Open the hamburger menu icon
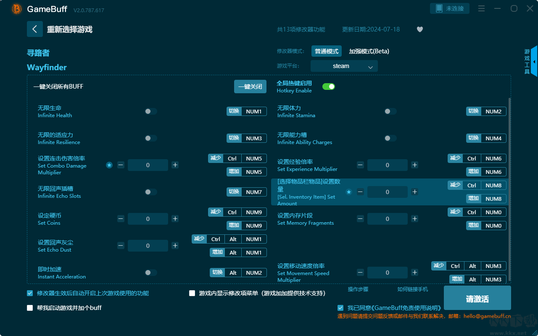This screenshot has height=336, width=538. [482, 8]
